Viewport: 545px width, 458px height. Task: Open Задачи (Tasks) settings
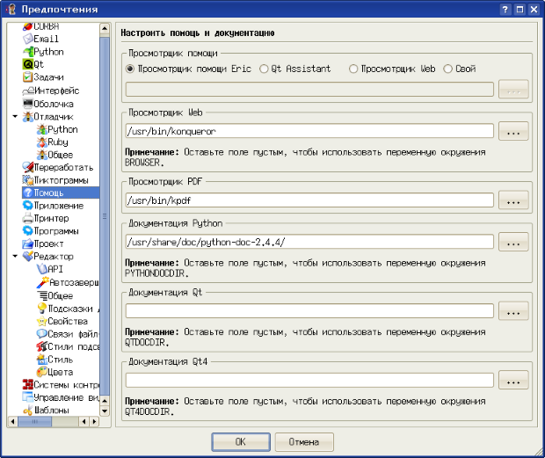pos(48,77)
